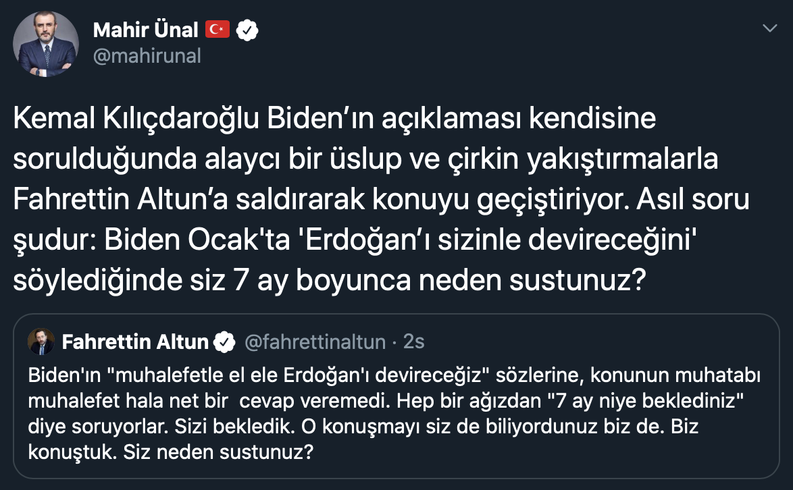Click the down arrow for more options

pyautogui.click(x=769, y=28)
